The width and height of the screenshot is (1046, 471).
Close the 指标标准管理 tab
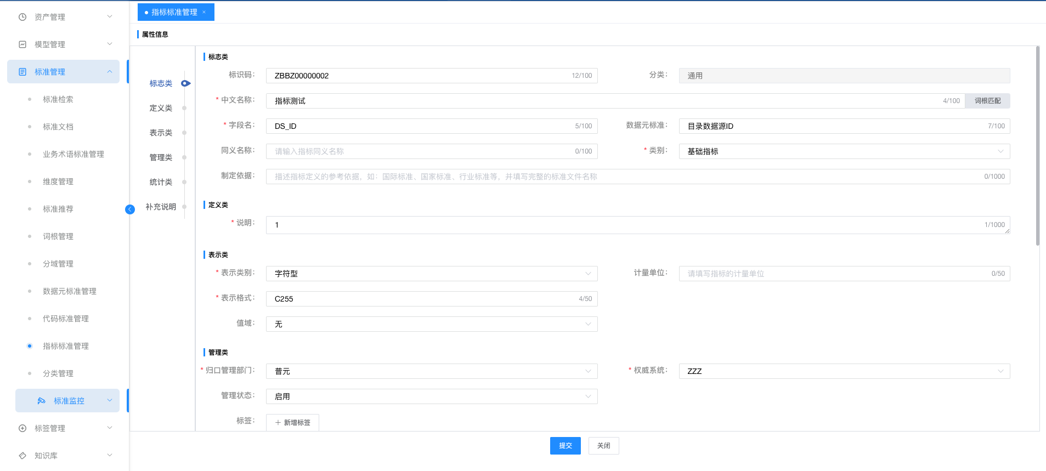[204, 12]
